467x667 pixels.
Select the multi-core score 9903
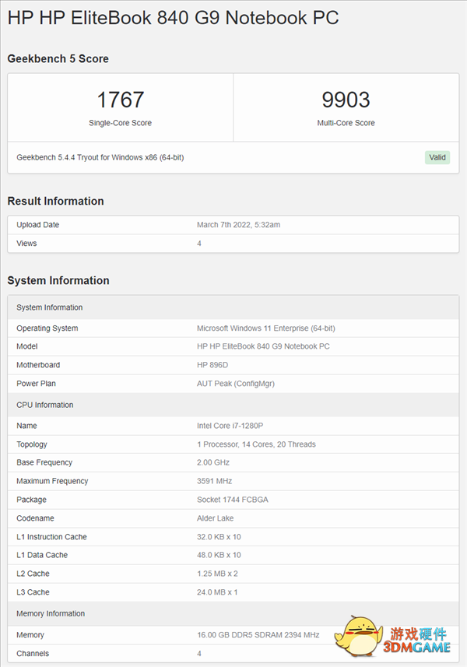pos(346,100)
